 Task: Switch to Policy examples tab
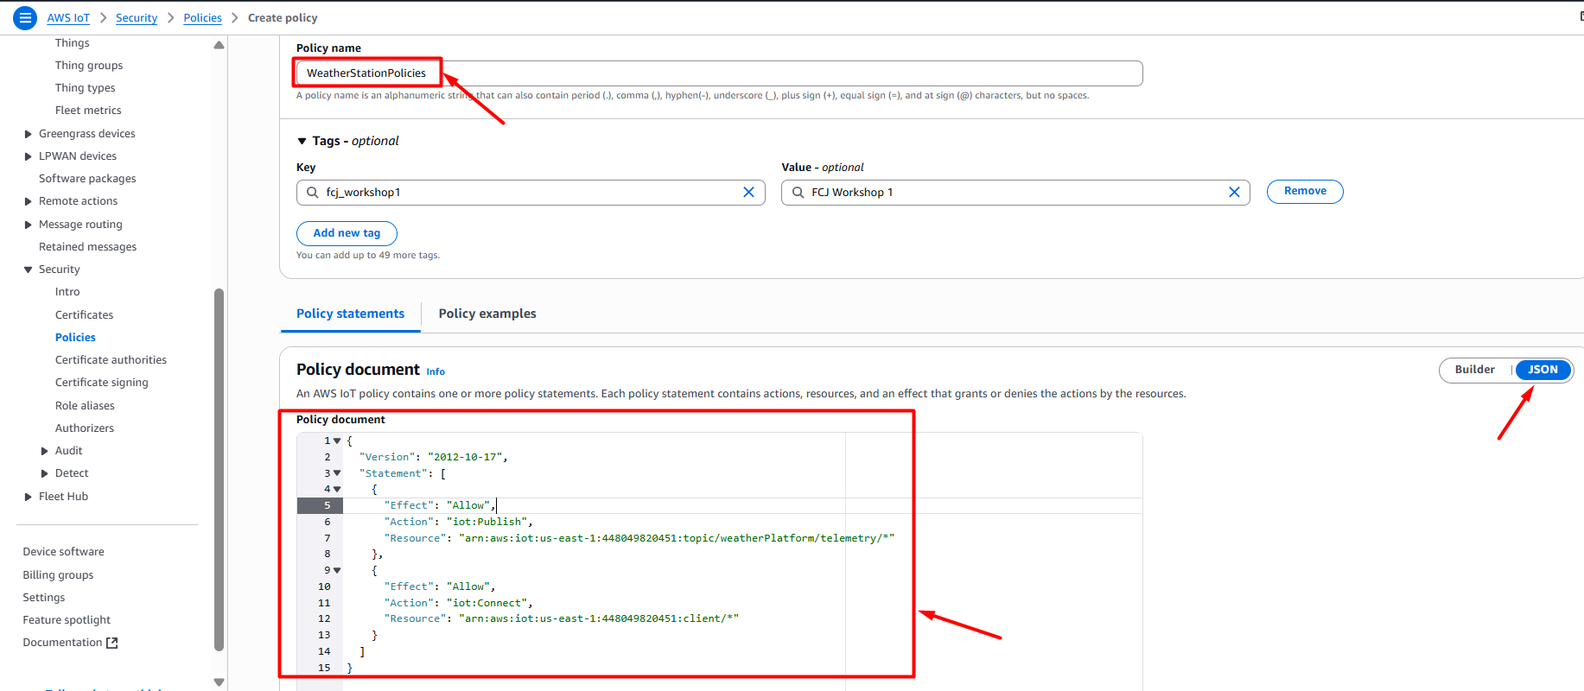point(487,314)
